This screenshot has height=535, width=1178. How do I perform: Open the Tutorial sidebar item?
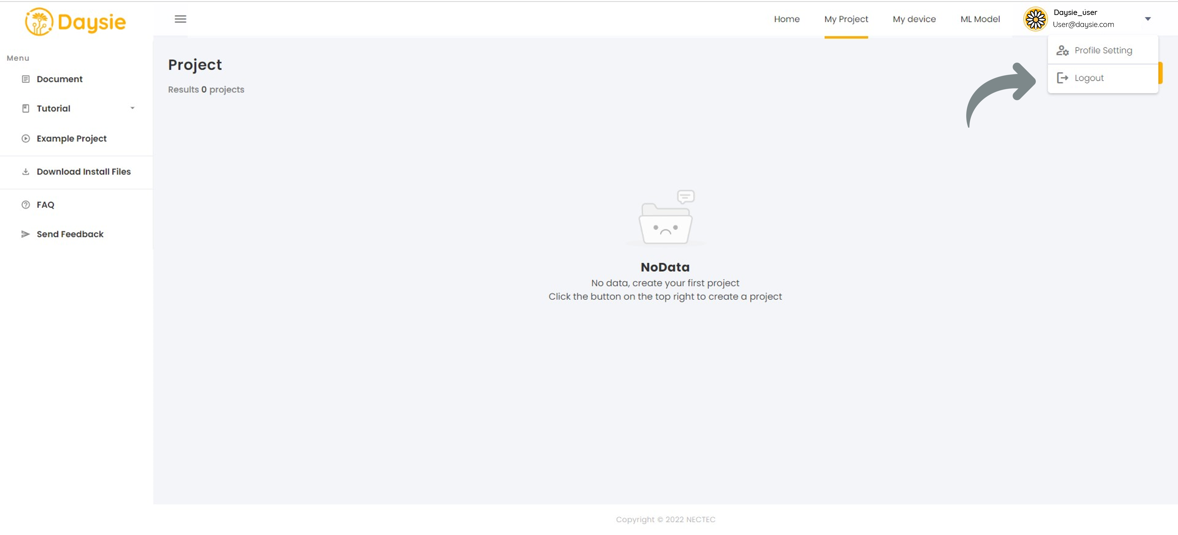(54, 108)
